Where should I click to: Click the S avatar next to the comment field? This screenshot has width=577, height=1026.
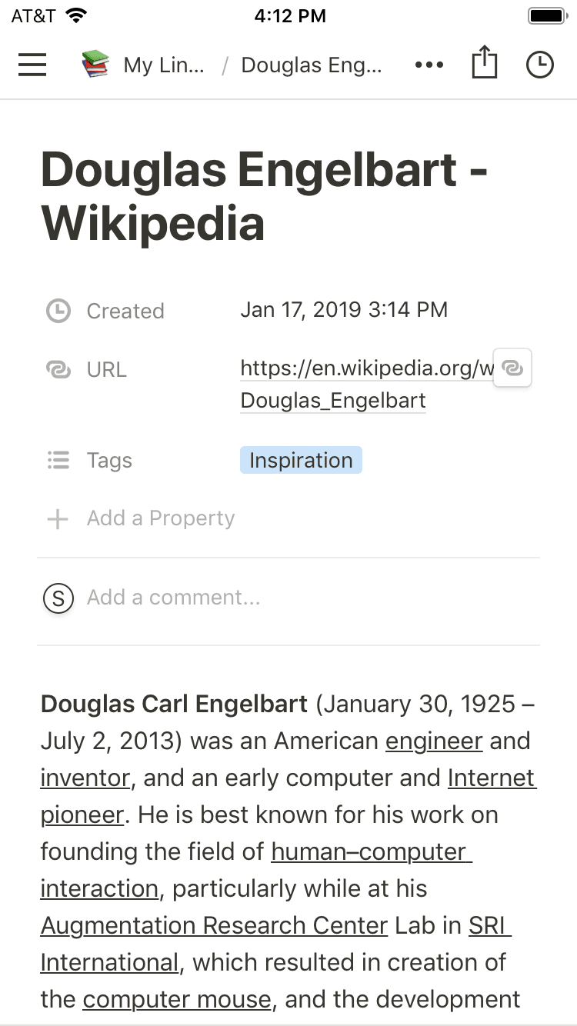tap(58, 598)
